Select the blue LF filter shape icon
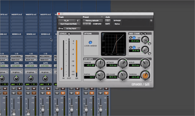Screen dimensions: 195x116 134,47
